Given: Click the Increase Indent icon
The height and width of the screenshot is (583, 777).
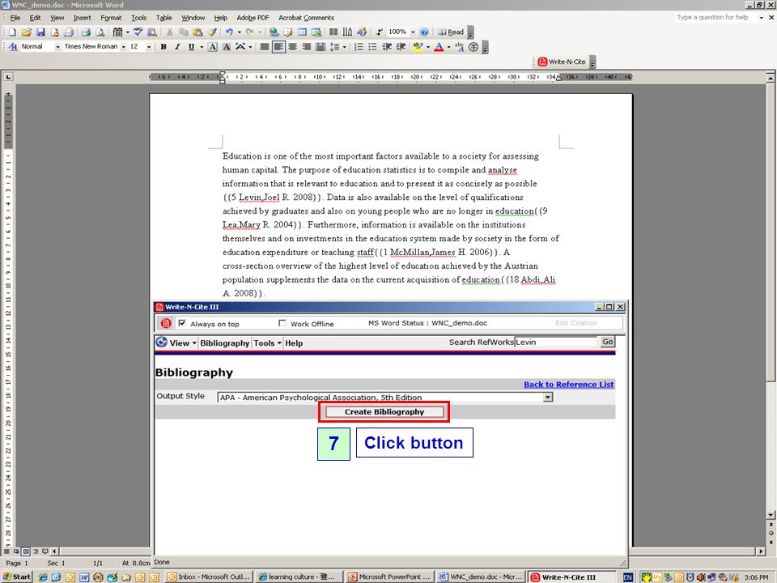Looking at the screenshot, I should click(401, 47).
